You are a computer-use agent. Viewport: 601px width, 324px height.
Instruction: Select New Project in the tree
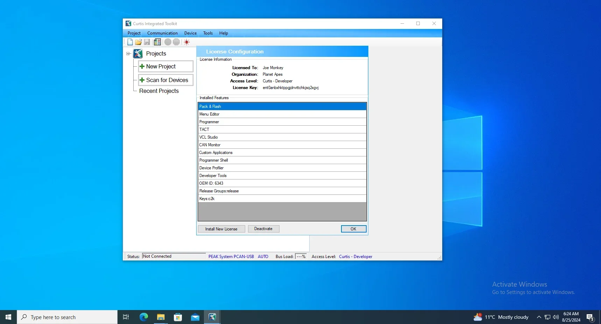pyautogui.click(x=165, y=67)
